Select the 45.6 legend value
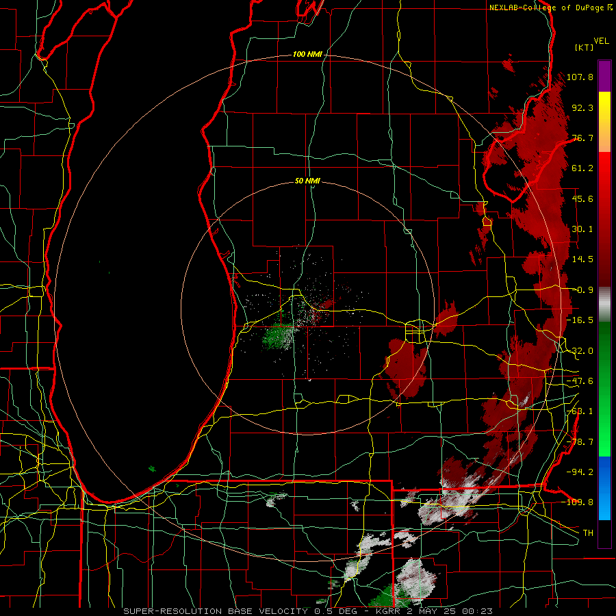This screenshot has height=616, width=616. click(582, 198)
